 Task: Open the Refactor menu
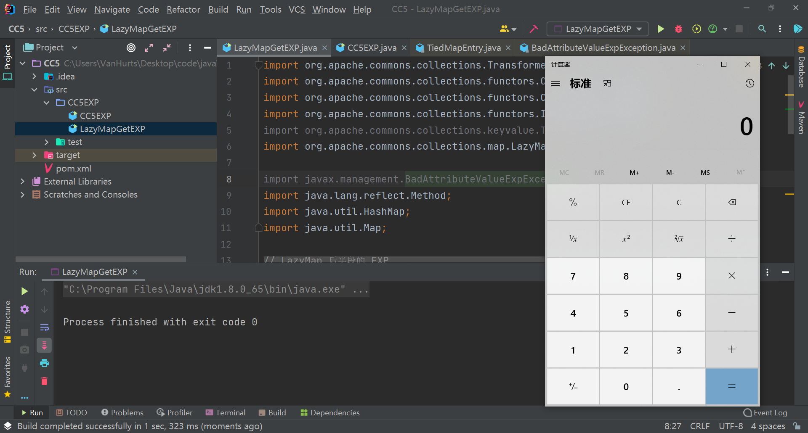pyautogui.click(x=183, y=9)
